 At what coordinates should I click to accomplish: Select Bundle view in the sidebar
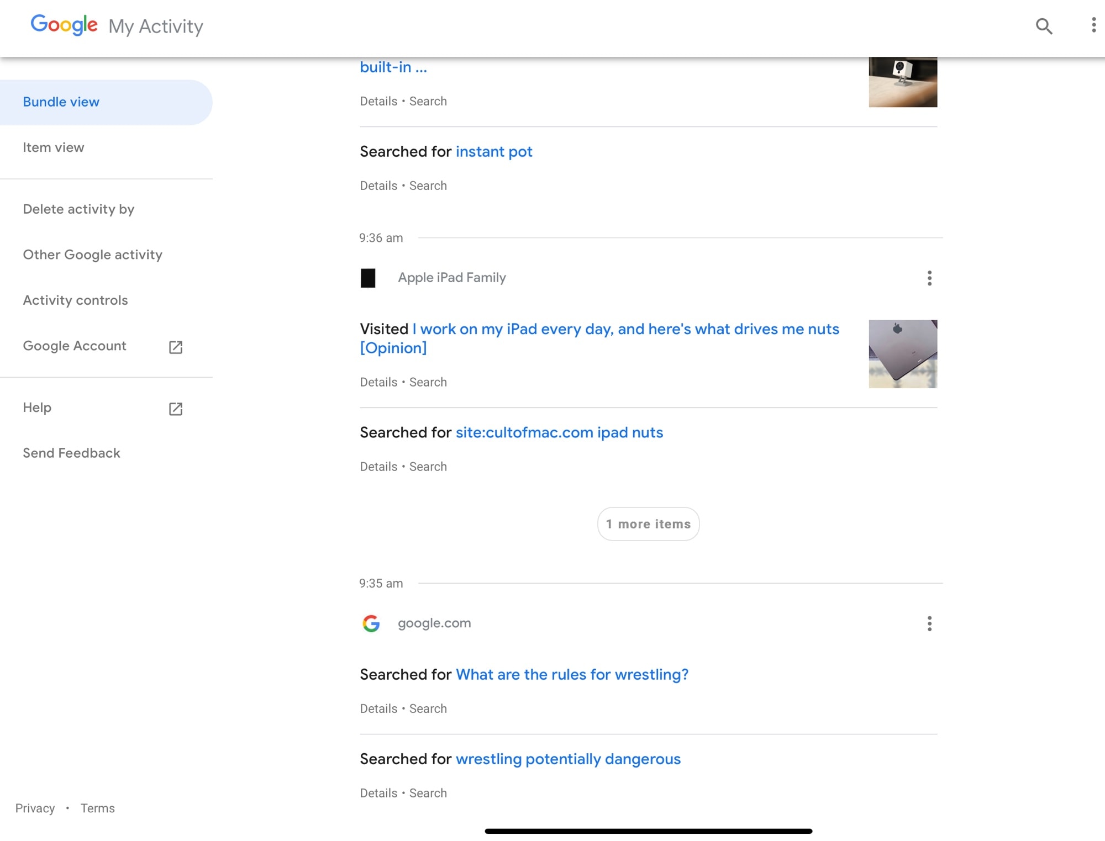click(61, 102)
